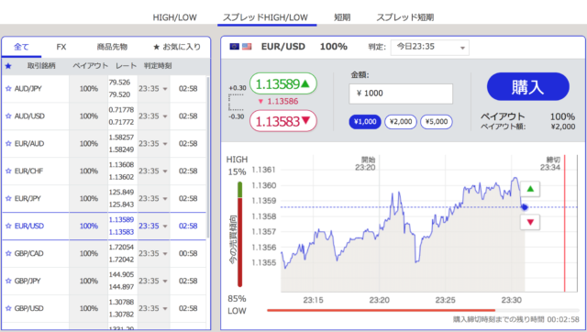Click the blue current price marker dot
Image resolution: width=587 pixels, height=332 pixels.
click(525, 207)
